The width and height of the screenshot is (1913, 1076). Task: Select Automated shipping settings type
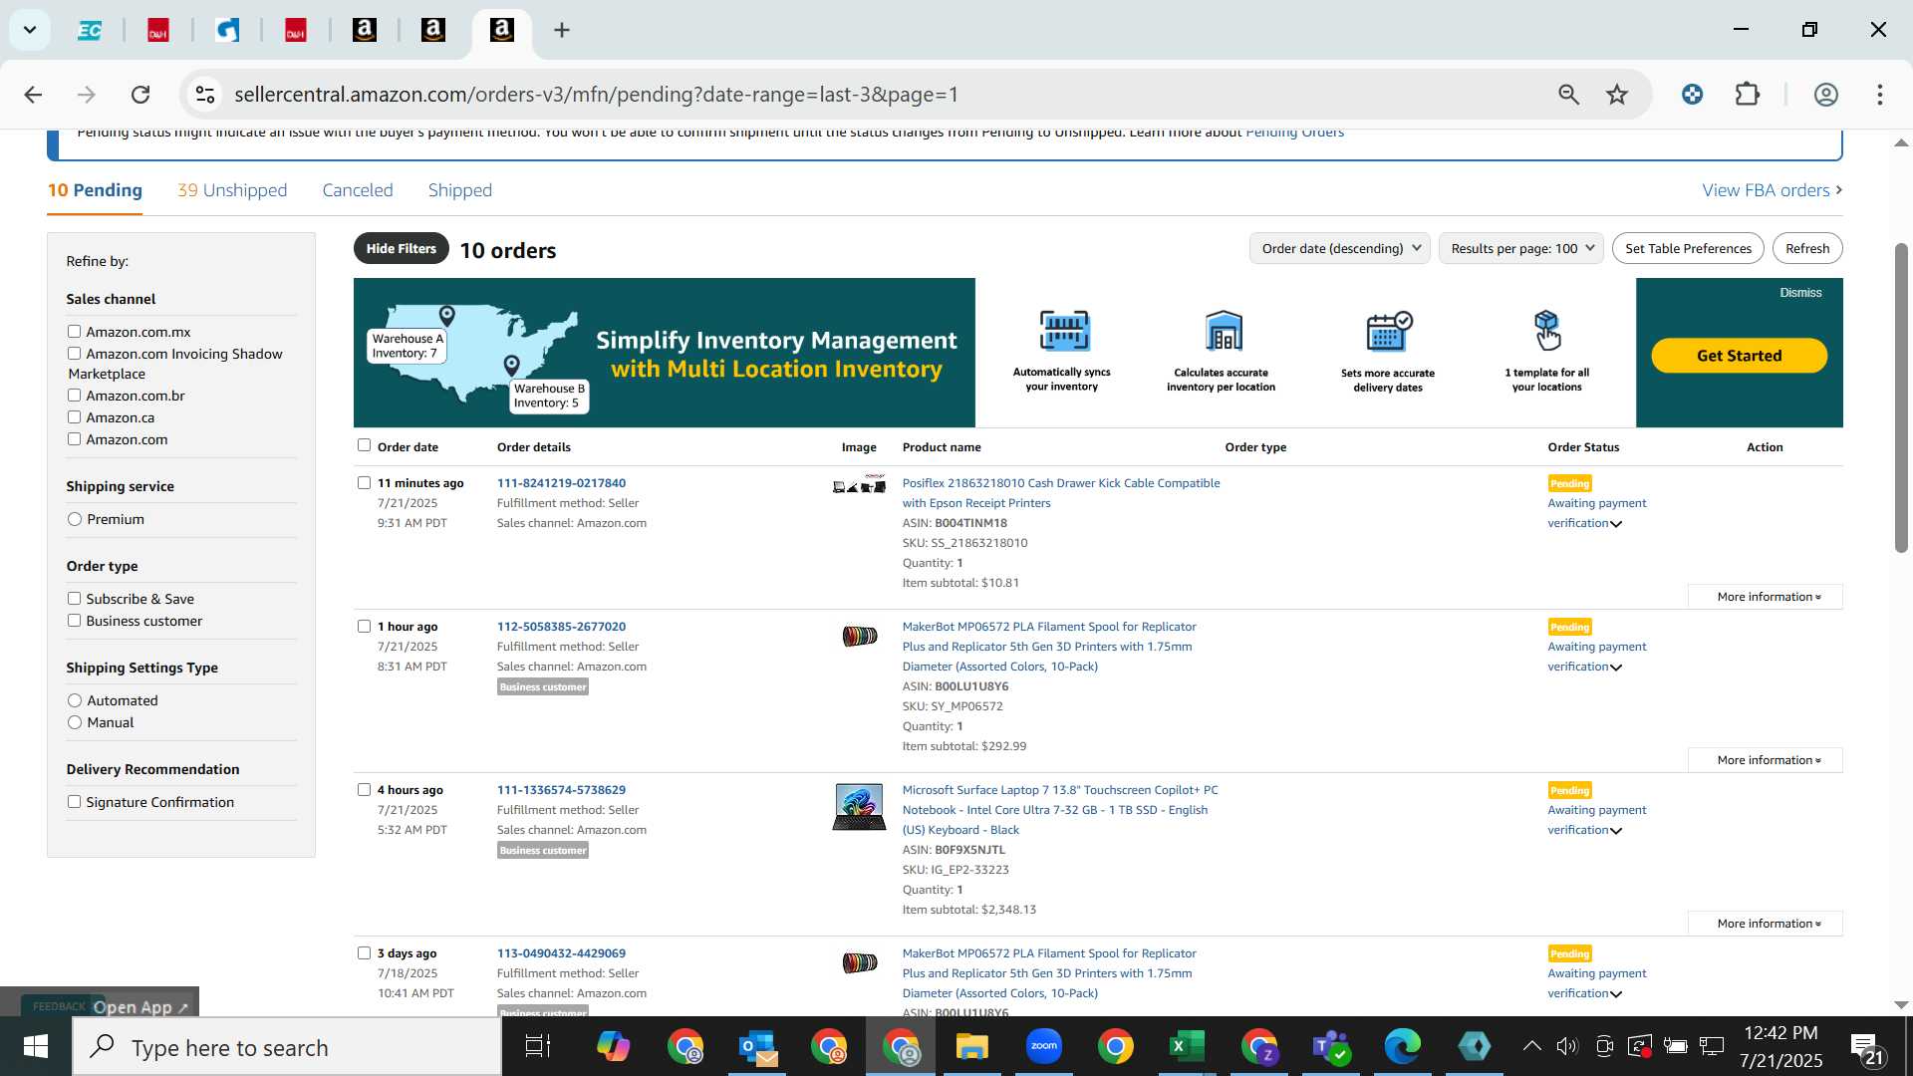coord(75,700)
